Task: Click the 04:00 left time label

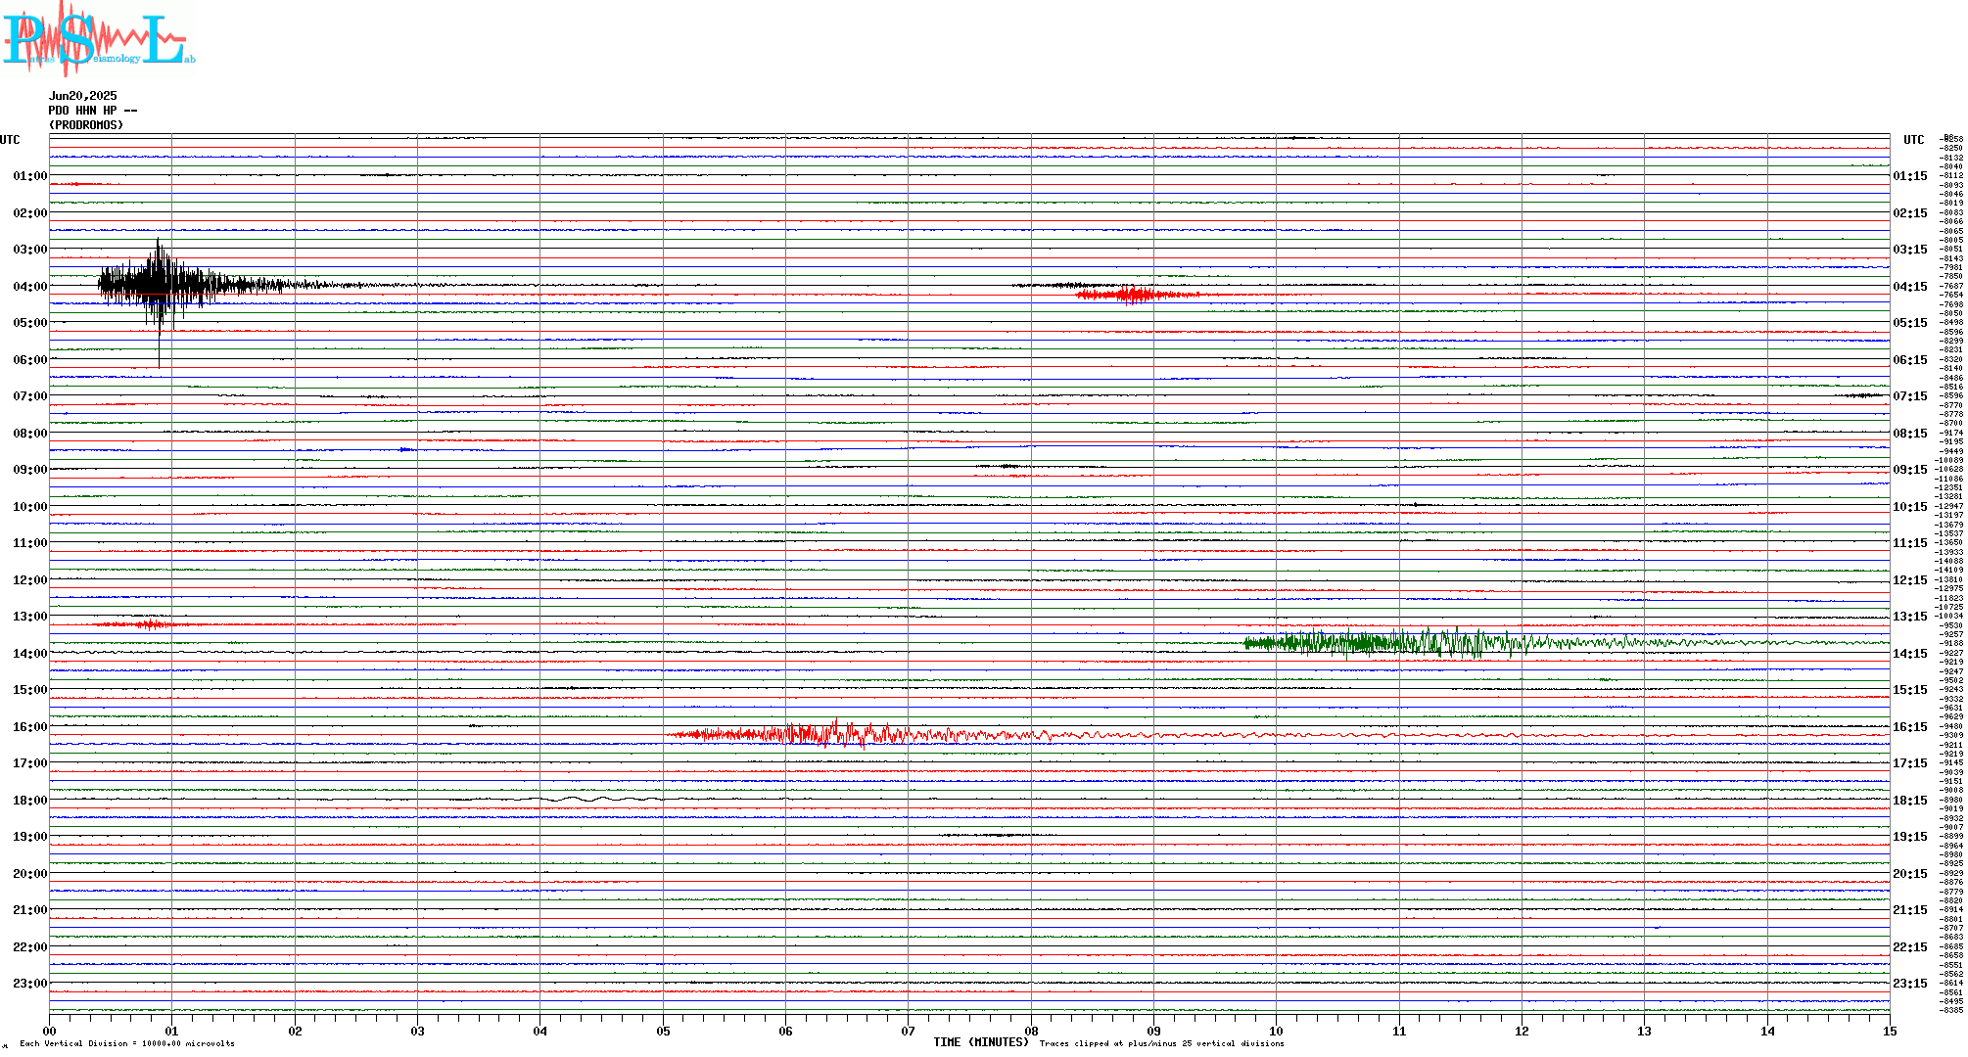Action: click(x=29, y=287)
